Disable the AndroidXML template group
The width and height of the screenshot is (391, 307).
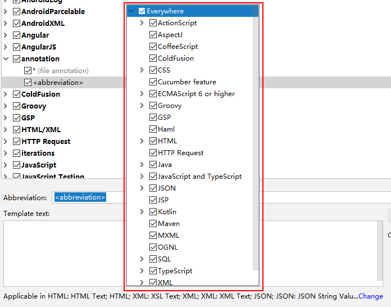[16, 23]
